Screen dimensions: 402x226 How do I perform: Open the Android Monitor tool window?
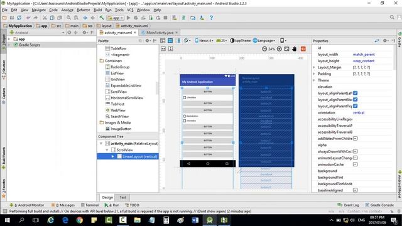(x=26, y=205)
